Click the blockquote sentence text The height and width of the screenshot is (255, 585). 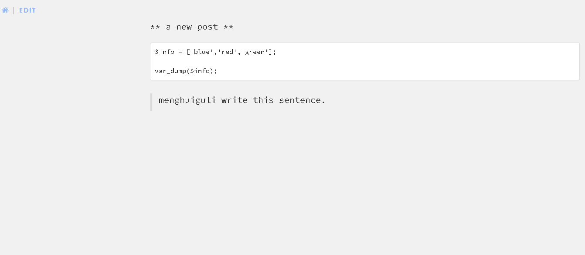(x=242, y=100)
